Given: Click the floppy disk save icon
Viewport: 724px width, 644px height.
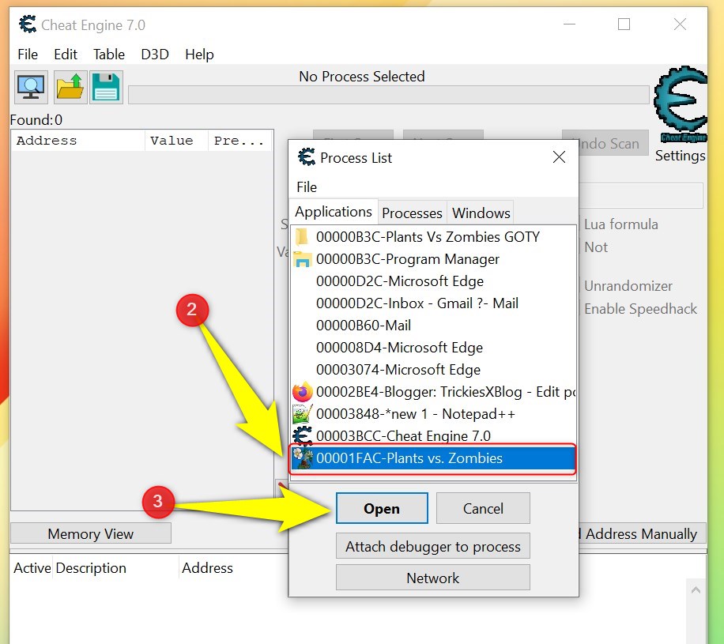Looking at the screenshot, I should [x=106, y=87].
